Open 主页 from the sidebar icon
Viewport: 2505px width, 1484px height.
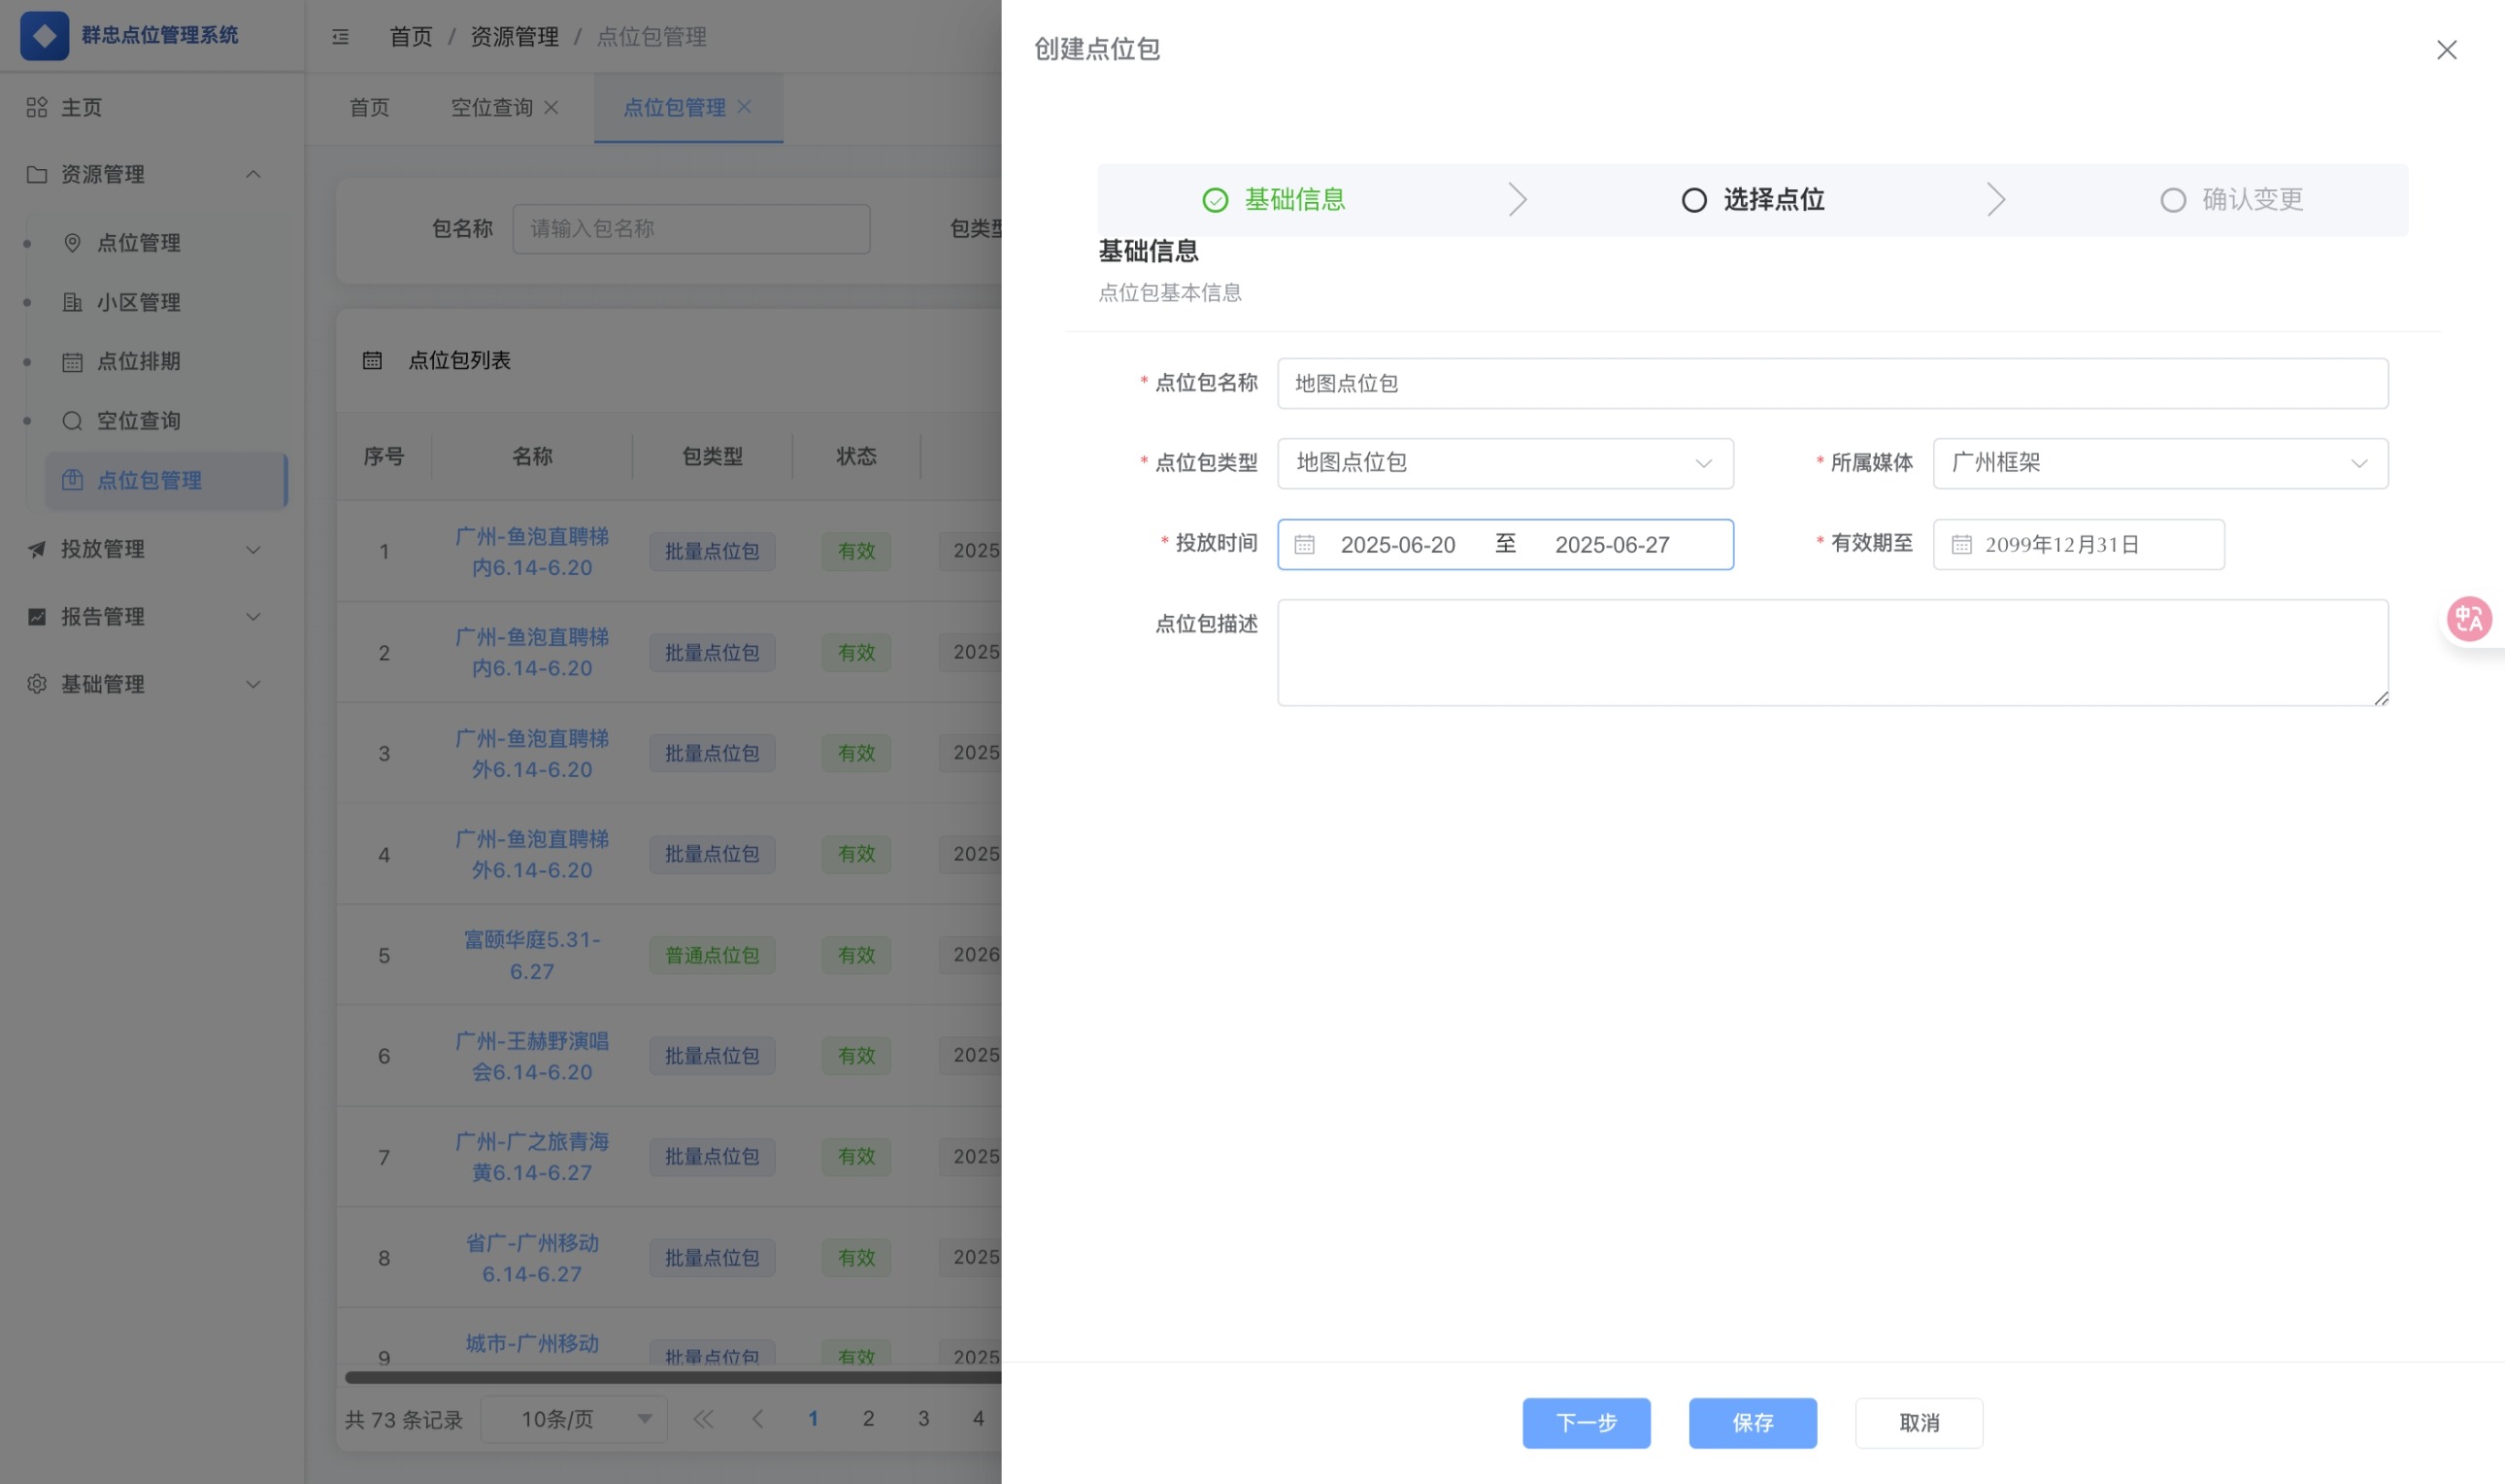coord(37,107)
